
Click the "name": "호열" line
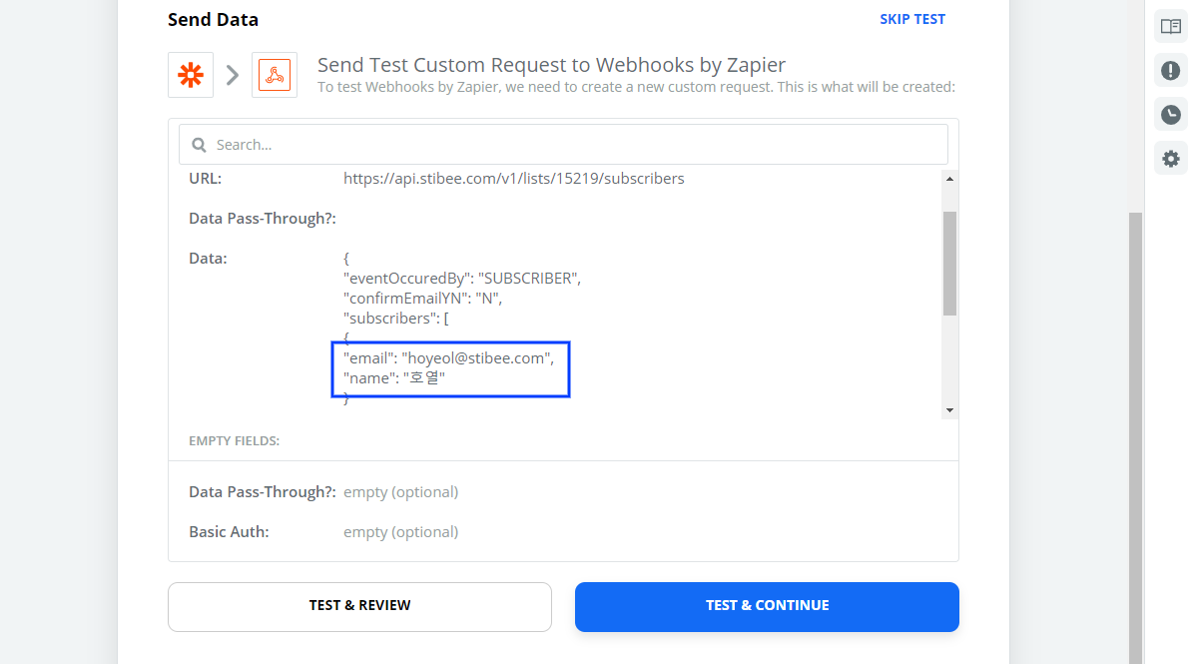394,377
